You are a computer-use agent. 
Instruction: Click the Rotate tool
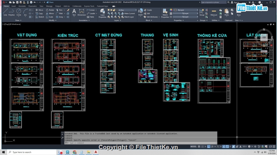coord(50,10)
